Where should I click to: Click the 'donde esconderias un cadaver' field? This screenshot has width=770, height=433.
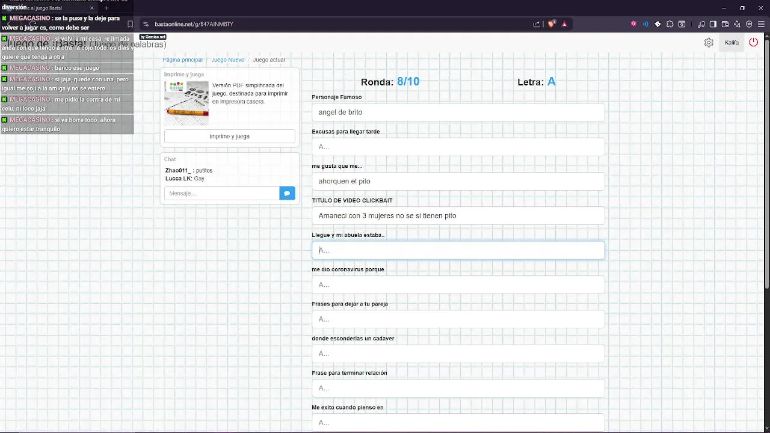click(x=458, y=354)
